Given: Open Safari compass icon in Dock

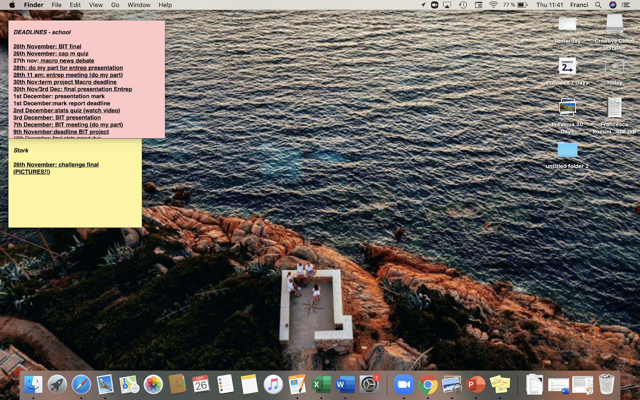Looking at the screenshot, I should pos(81,385).
